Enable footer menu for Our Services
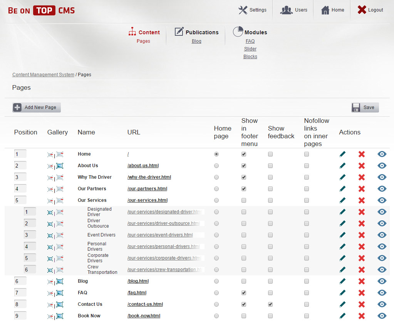 point(244,200)
